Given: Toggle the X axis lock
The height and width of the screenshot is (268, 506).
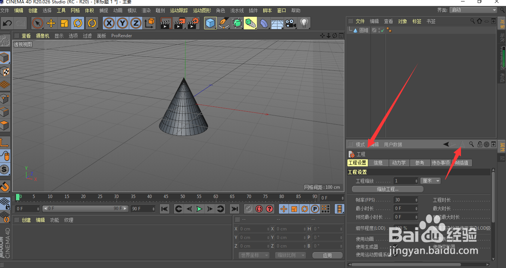Looking at the screenshot, I should pyautogui.click(x=109, y=23).
